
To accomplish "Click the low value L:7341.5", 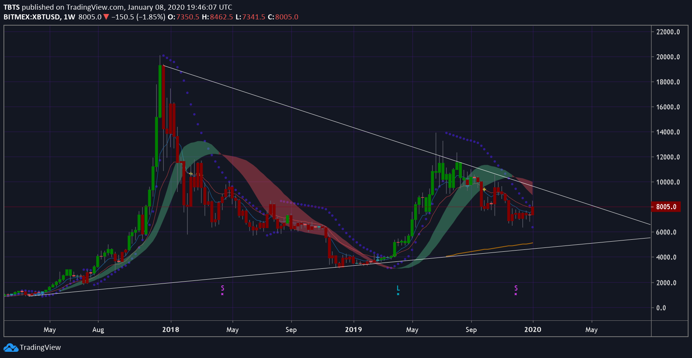I will [250, 17].
